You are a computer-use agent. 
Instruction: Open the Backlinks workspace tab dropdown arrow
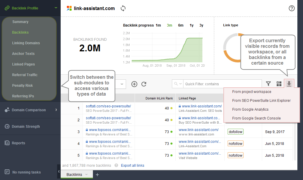pyautogui.click(x=86, y=174)
